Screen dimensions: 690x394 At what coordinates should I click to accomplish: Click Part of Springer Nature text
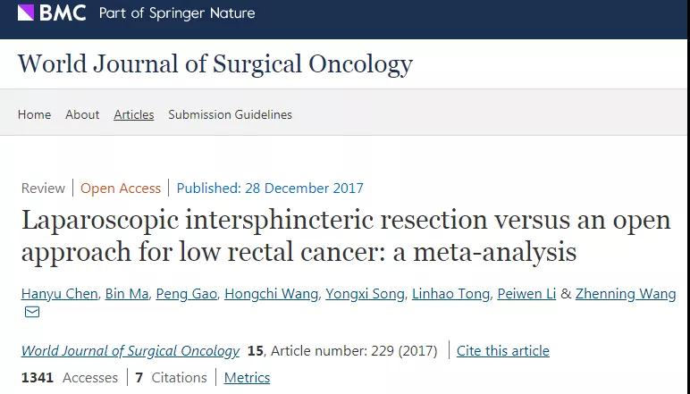click(x=177, y=13)
